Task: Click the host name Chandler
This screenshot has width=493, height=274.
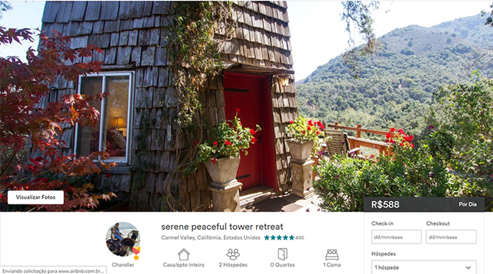Action: [x=123, y=264]
